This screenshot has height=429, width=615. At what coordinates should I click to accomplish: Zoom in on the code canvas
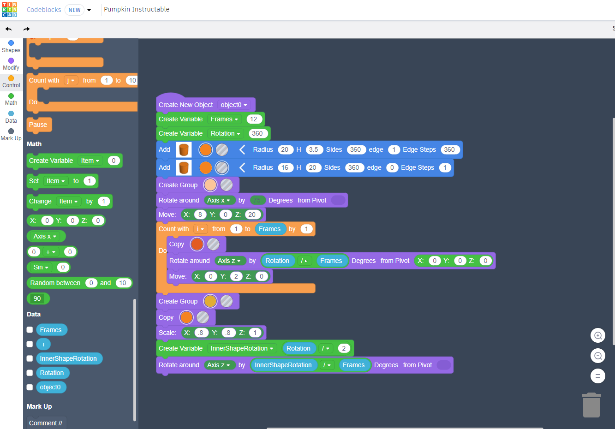click(x=597, y=335)
